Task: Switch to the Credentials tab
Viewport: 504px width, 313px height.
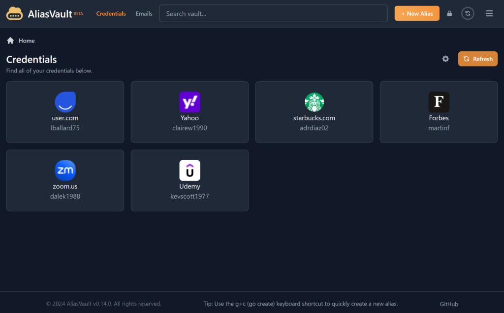Action: tap(111, 14)
